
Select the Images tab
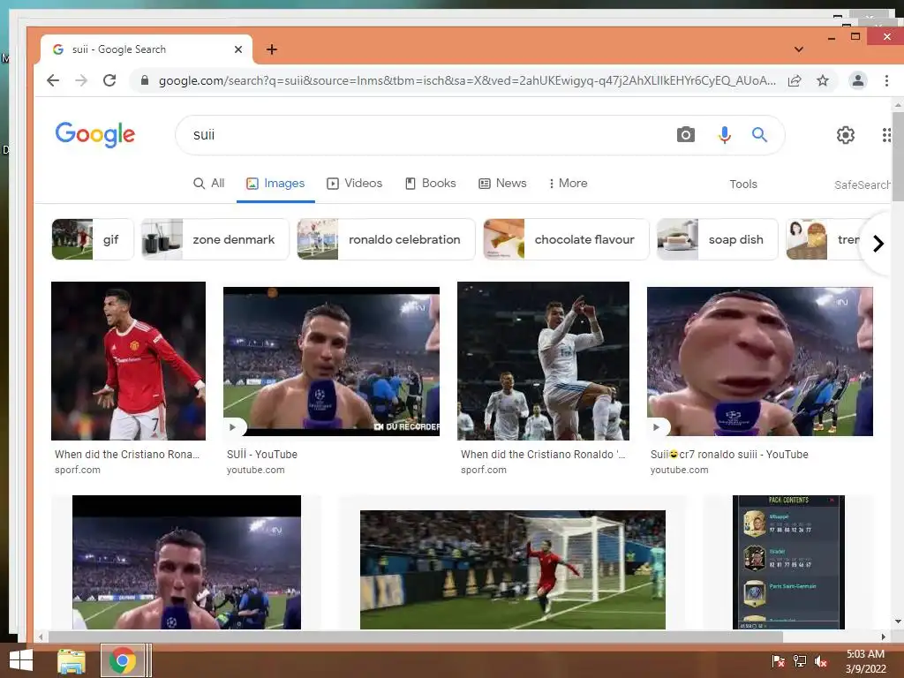click(x=275, y=184)
